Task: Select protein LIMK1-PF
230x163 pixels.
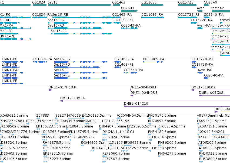Action: 9,76
